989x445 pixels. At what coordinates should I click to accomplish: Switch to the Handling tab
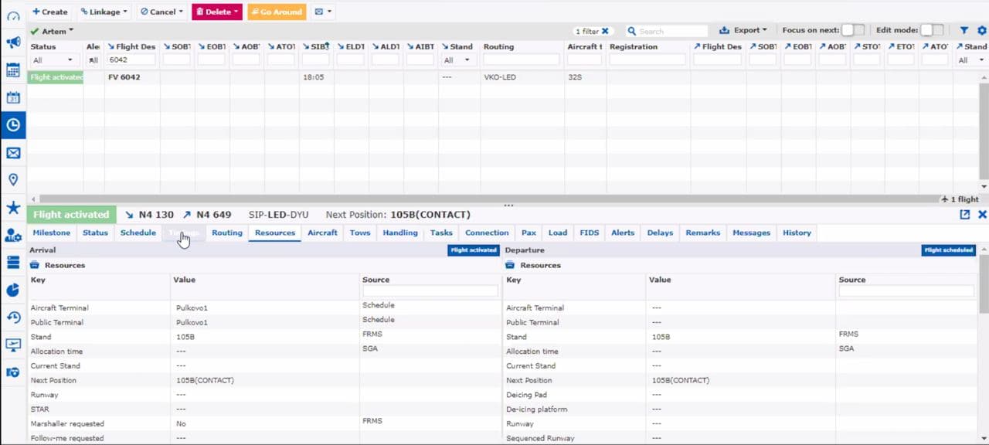(x=399, y=233)
